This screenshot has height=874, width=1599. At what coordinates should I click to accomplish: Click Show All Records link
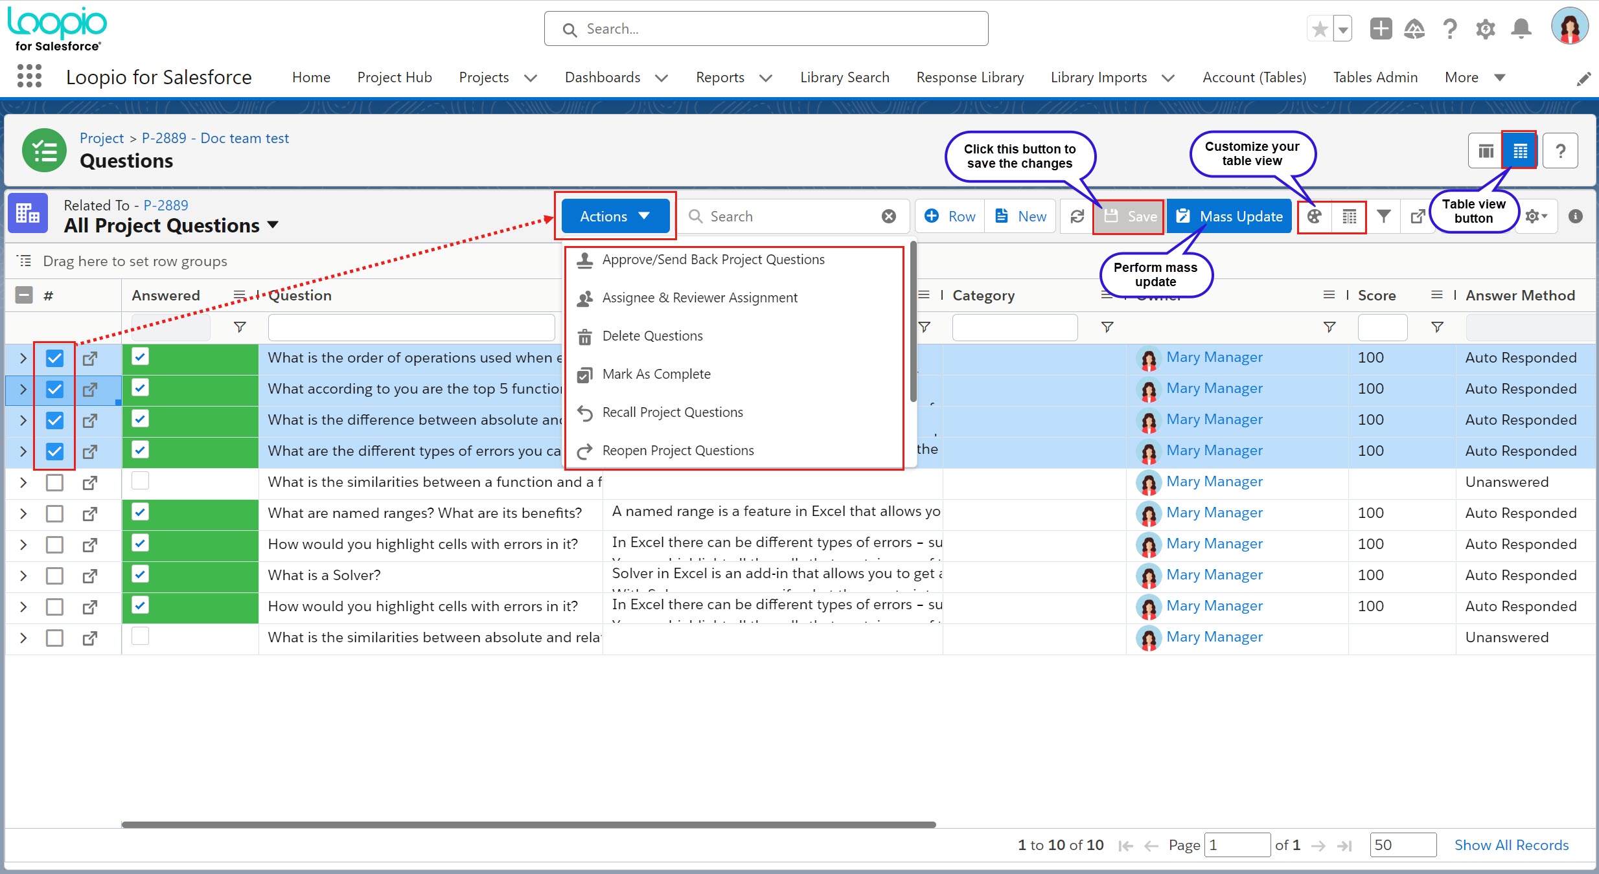(x=1511, y=846)
